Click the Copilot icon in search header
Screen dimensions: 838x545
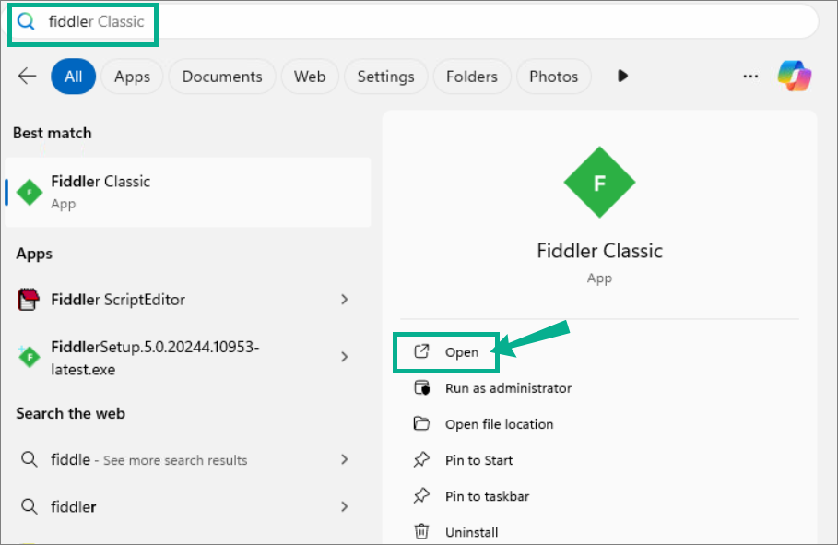pos(794,76)
